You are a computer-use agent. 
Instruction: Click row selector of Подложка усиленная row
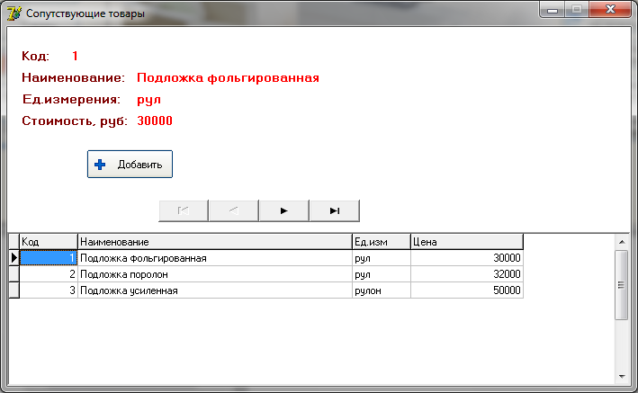[14, 290]
